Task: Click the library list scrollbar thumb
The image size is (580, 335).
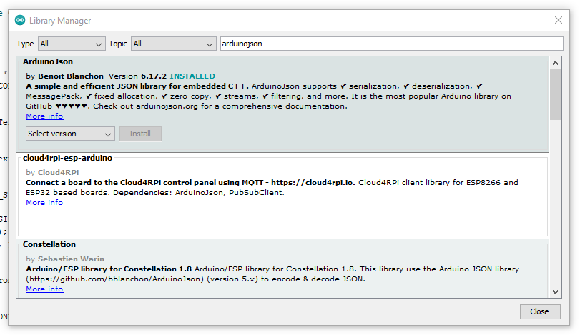Action: (x=555, y=94)
